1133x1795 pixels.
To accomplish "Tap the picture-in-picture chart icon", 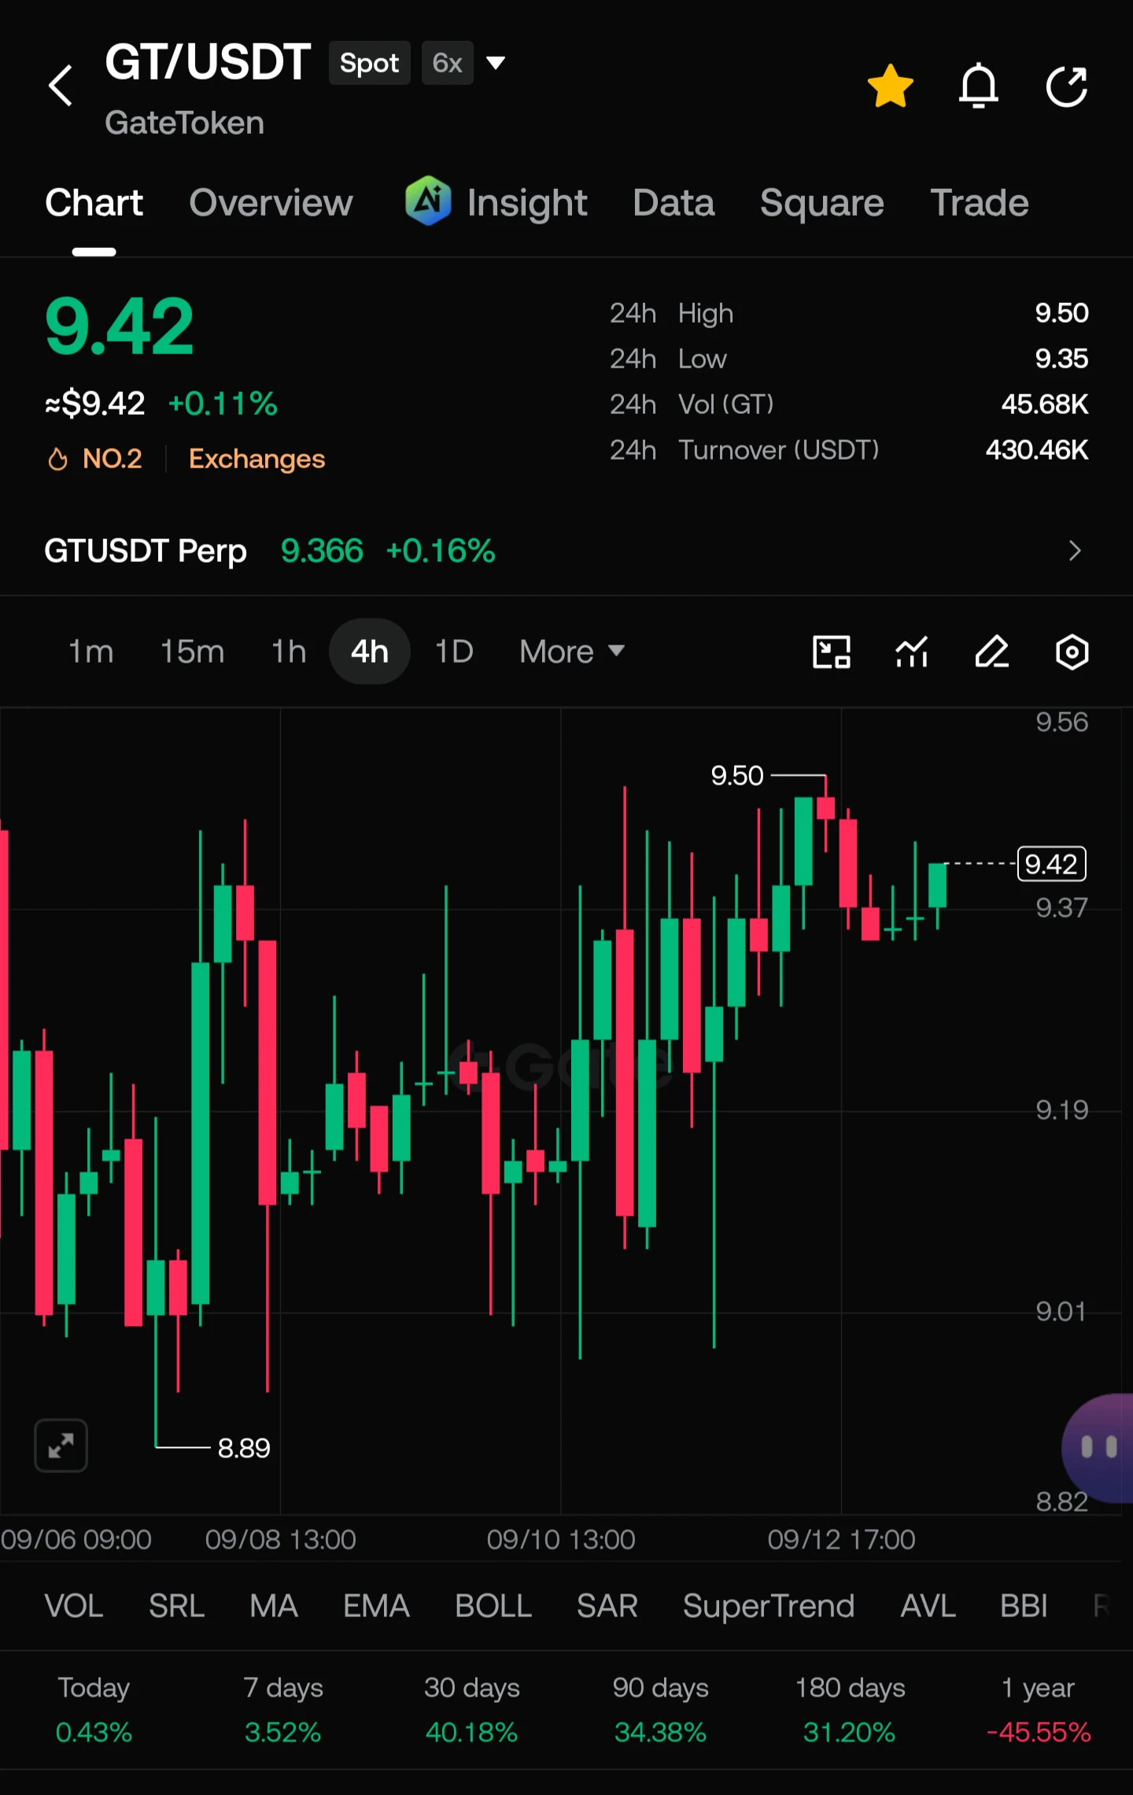I will point(832,652).
